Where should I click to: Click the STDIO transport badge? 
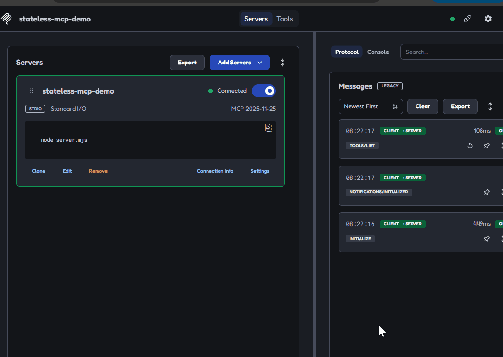(35, 109)
